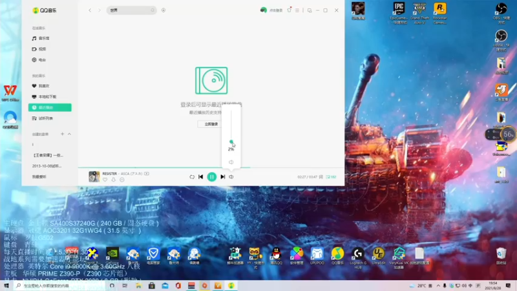Open the video (视频) section in sidebar
The width and height of the screenshot is (517, 291).
click(x=39, y=49)
